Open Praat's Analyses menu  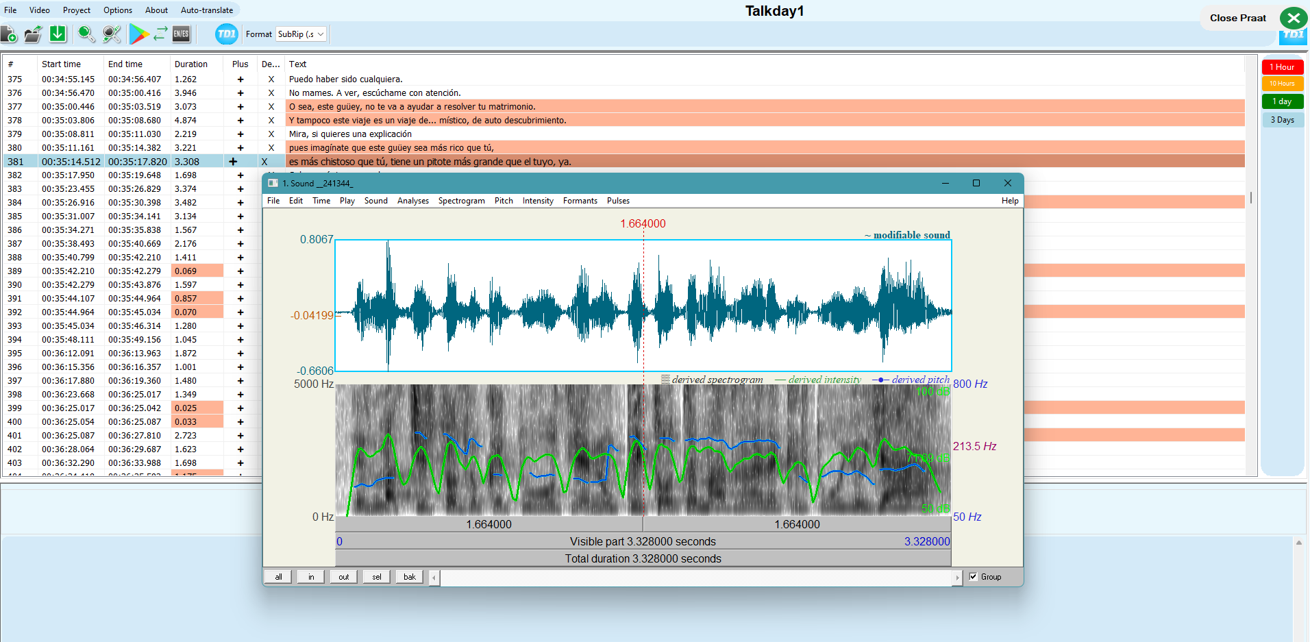(413, 201)
